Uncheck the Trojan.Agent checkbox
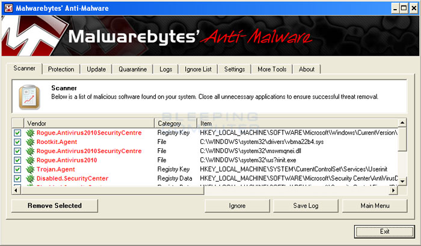This screenshot has width=421, height=246. pos(17,169)
